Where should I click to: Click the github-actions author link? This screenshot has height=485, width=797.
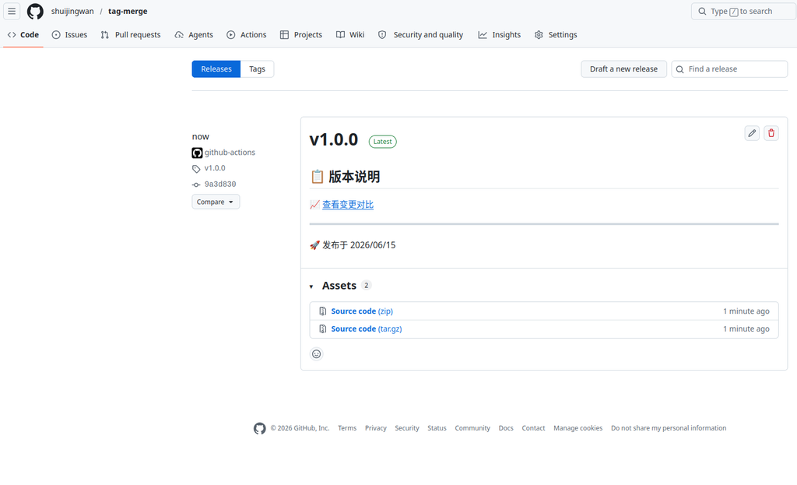coord(230,153)
